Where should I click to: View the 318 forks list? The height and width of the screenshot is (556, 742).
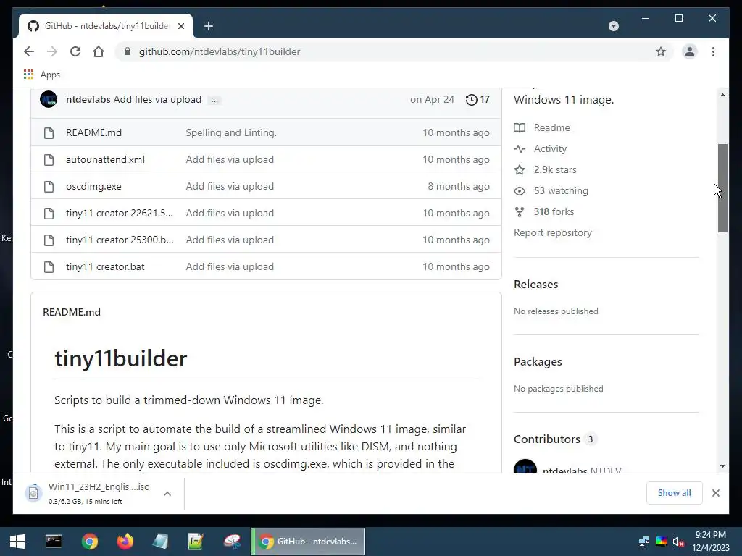click(x=543, y=212)
